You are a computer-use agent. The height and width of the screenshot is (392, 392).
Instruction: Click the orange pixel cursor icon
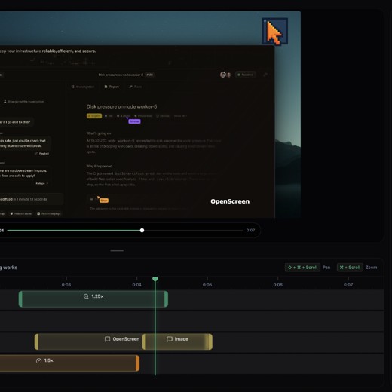pos(274,32)
